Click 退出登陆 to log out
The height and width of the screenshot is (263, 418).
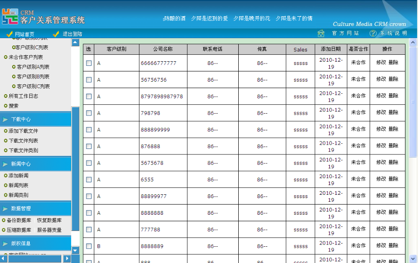pos(72,34)
